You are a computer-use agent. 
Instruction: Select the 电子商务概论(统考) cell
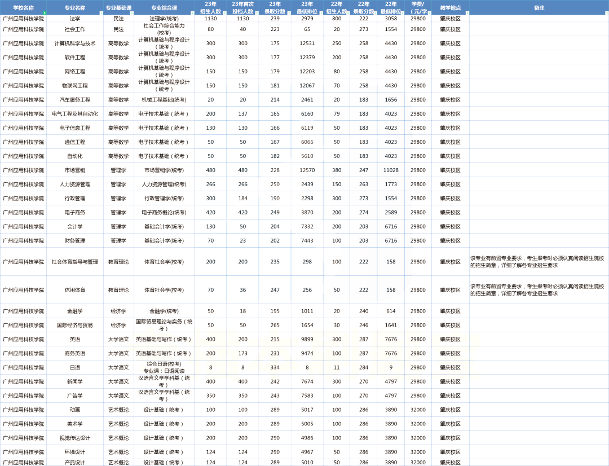coord(164,213)
